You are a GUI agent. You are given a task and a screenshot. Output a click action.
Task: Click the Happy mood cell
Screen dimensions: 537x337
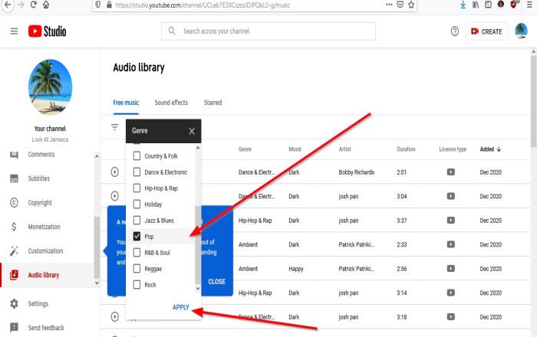296,269
